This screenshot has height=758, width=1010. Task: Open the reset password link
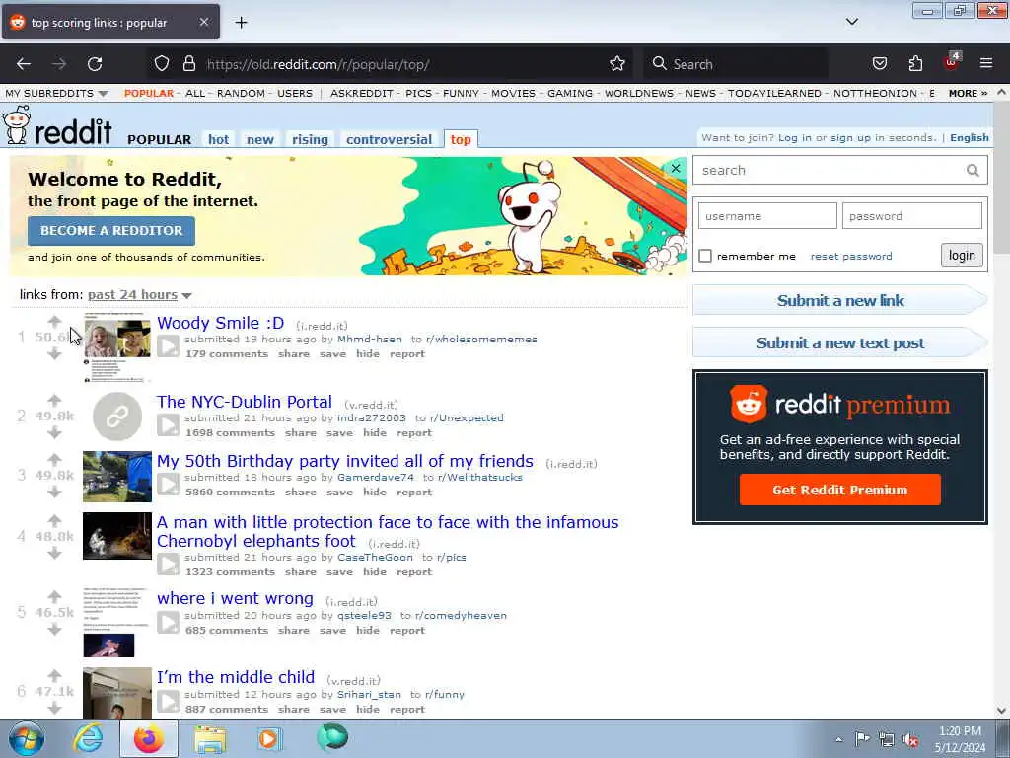(851, 256)
